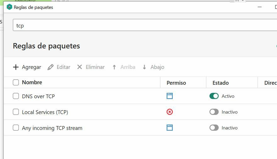Click the Abajo down arrow icon
Image resolution: width=277 pixels, height=159 pixels.
pyautogui.click(x=144, y=67)
